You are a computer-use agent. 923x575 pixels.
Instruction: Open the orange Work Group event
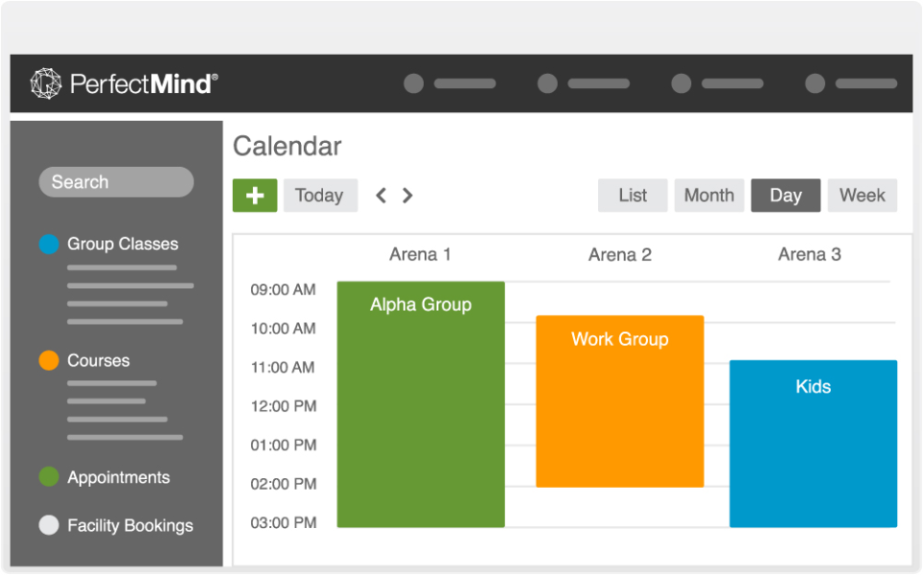(x=619, y=403)
